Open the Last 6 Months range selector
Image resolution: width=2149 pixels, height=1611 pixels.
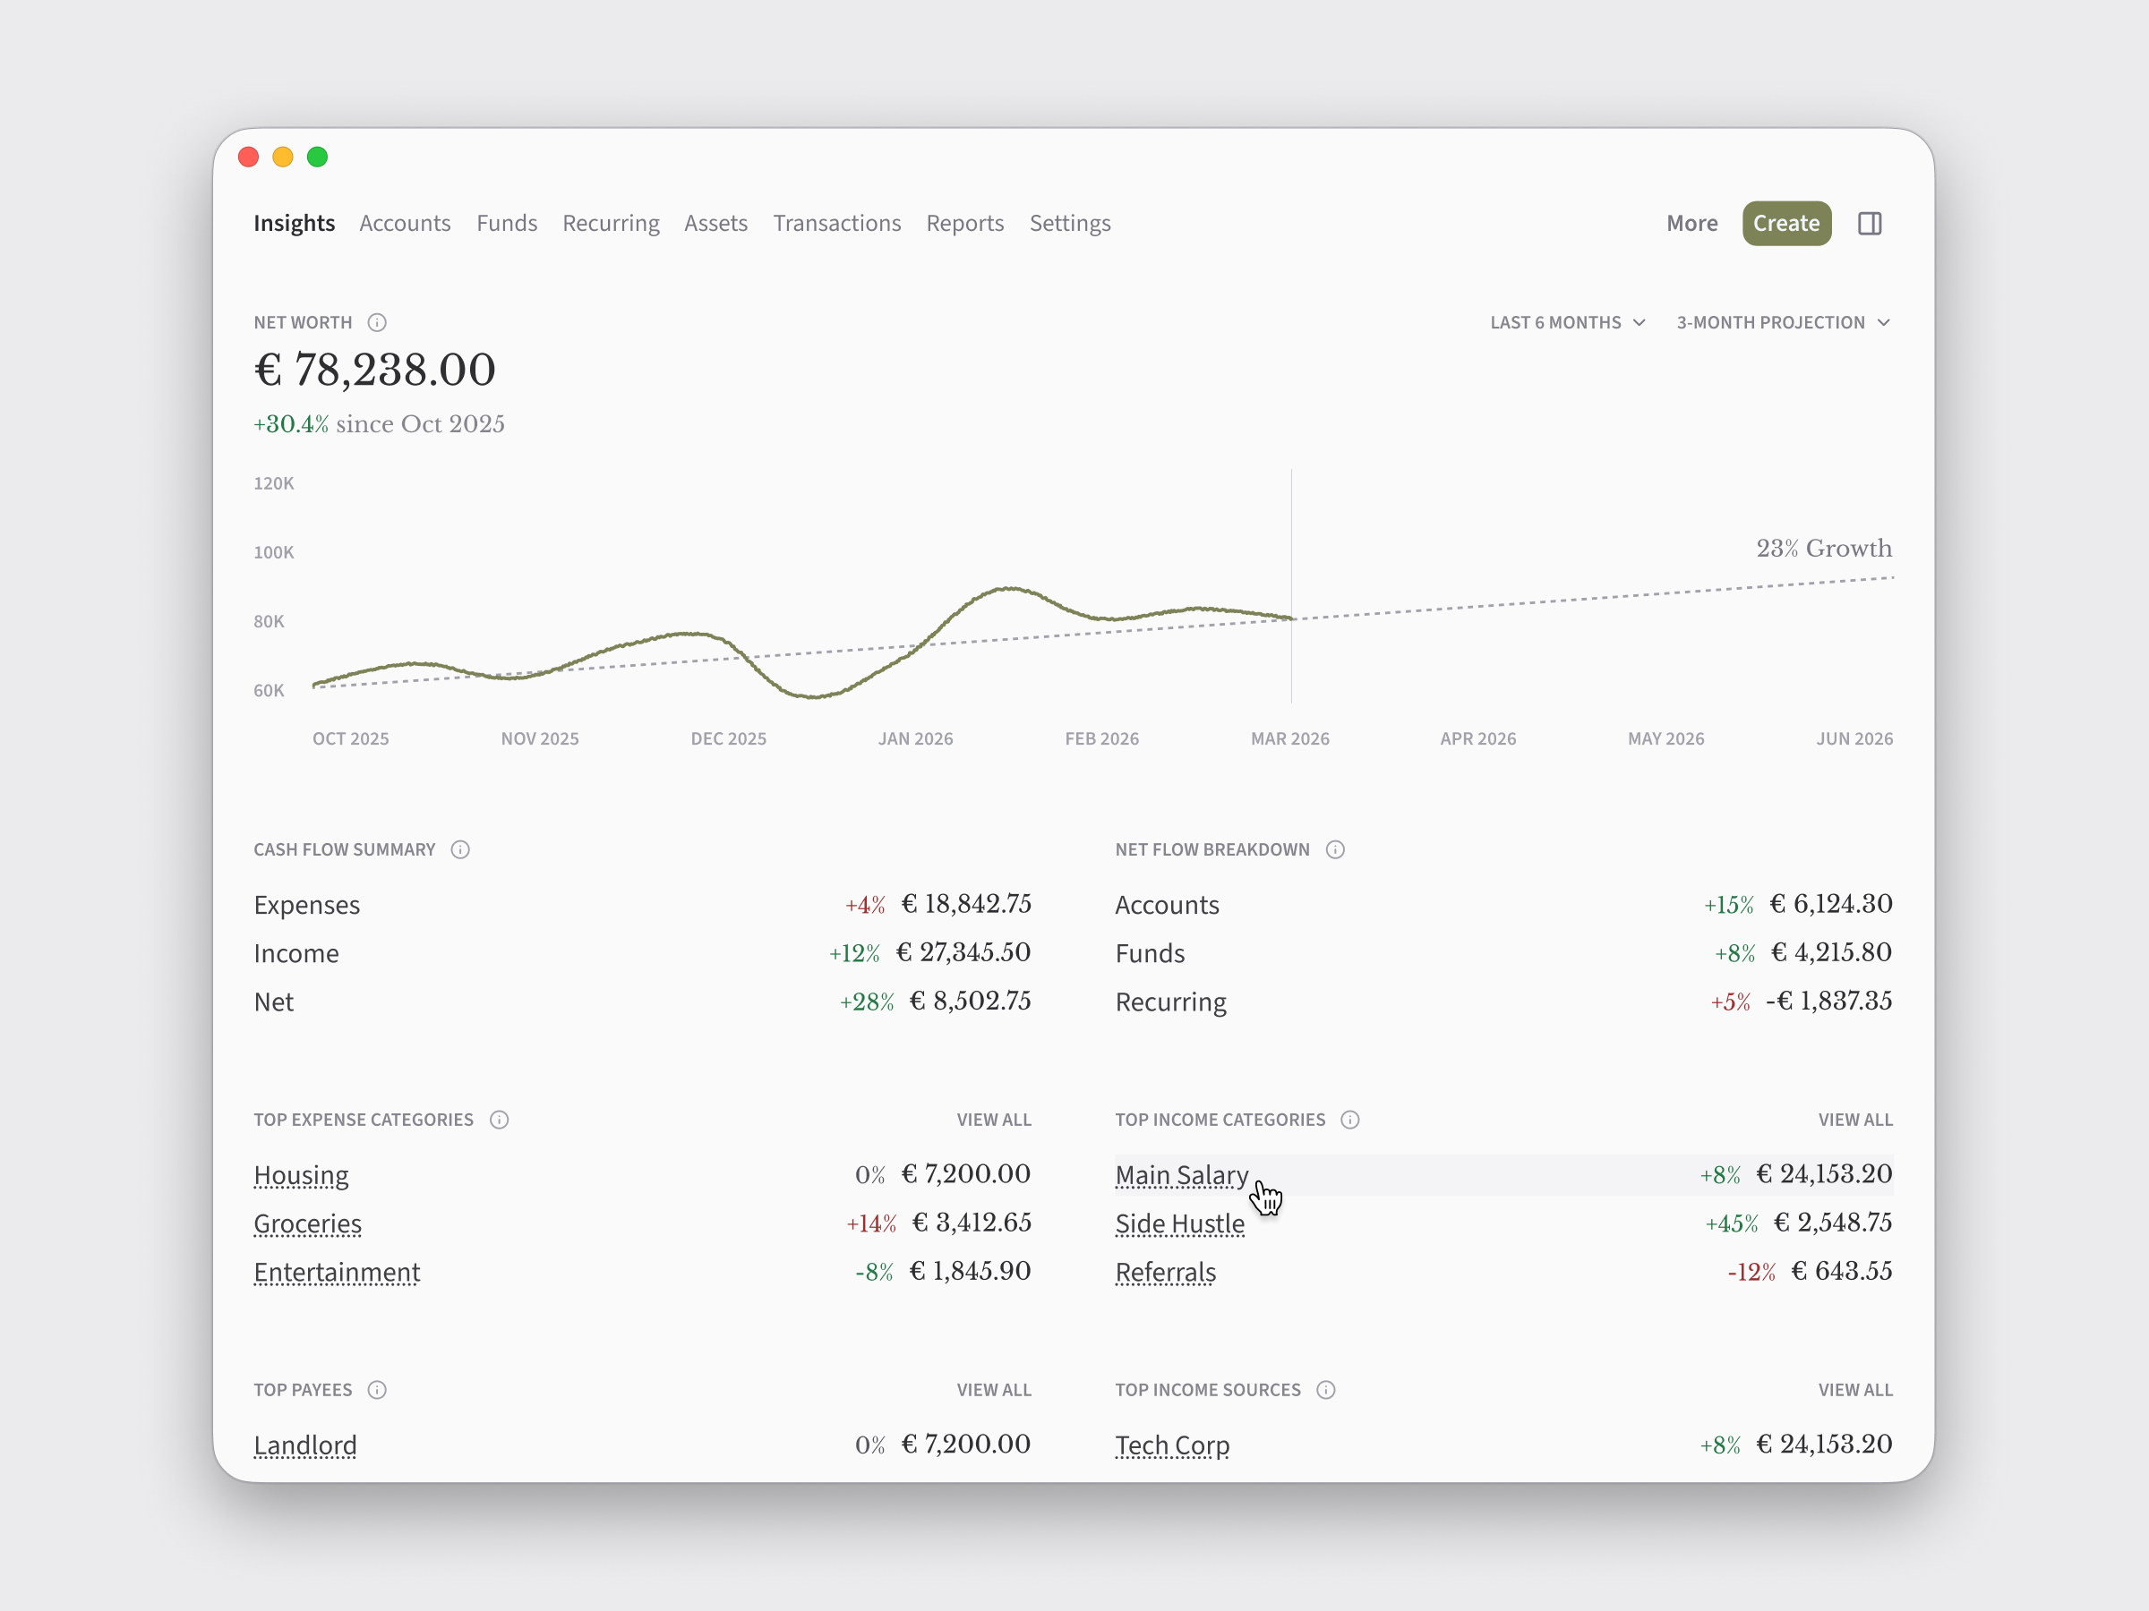click(x=1566, y=321)
